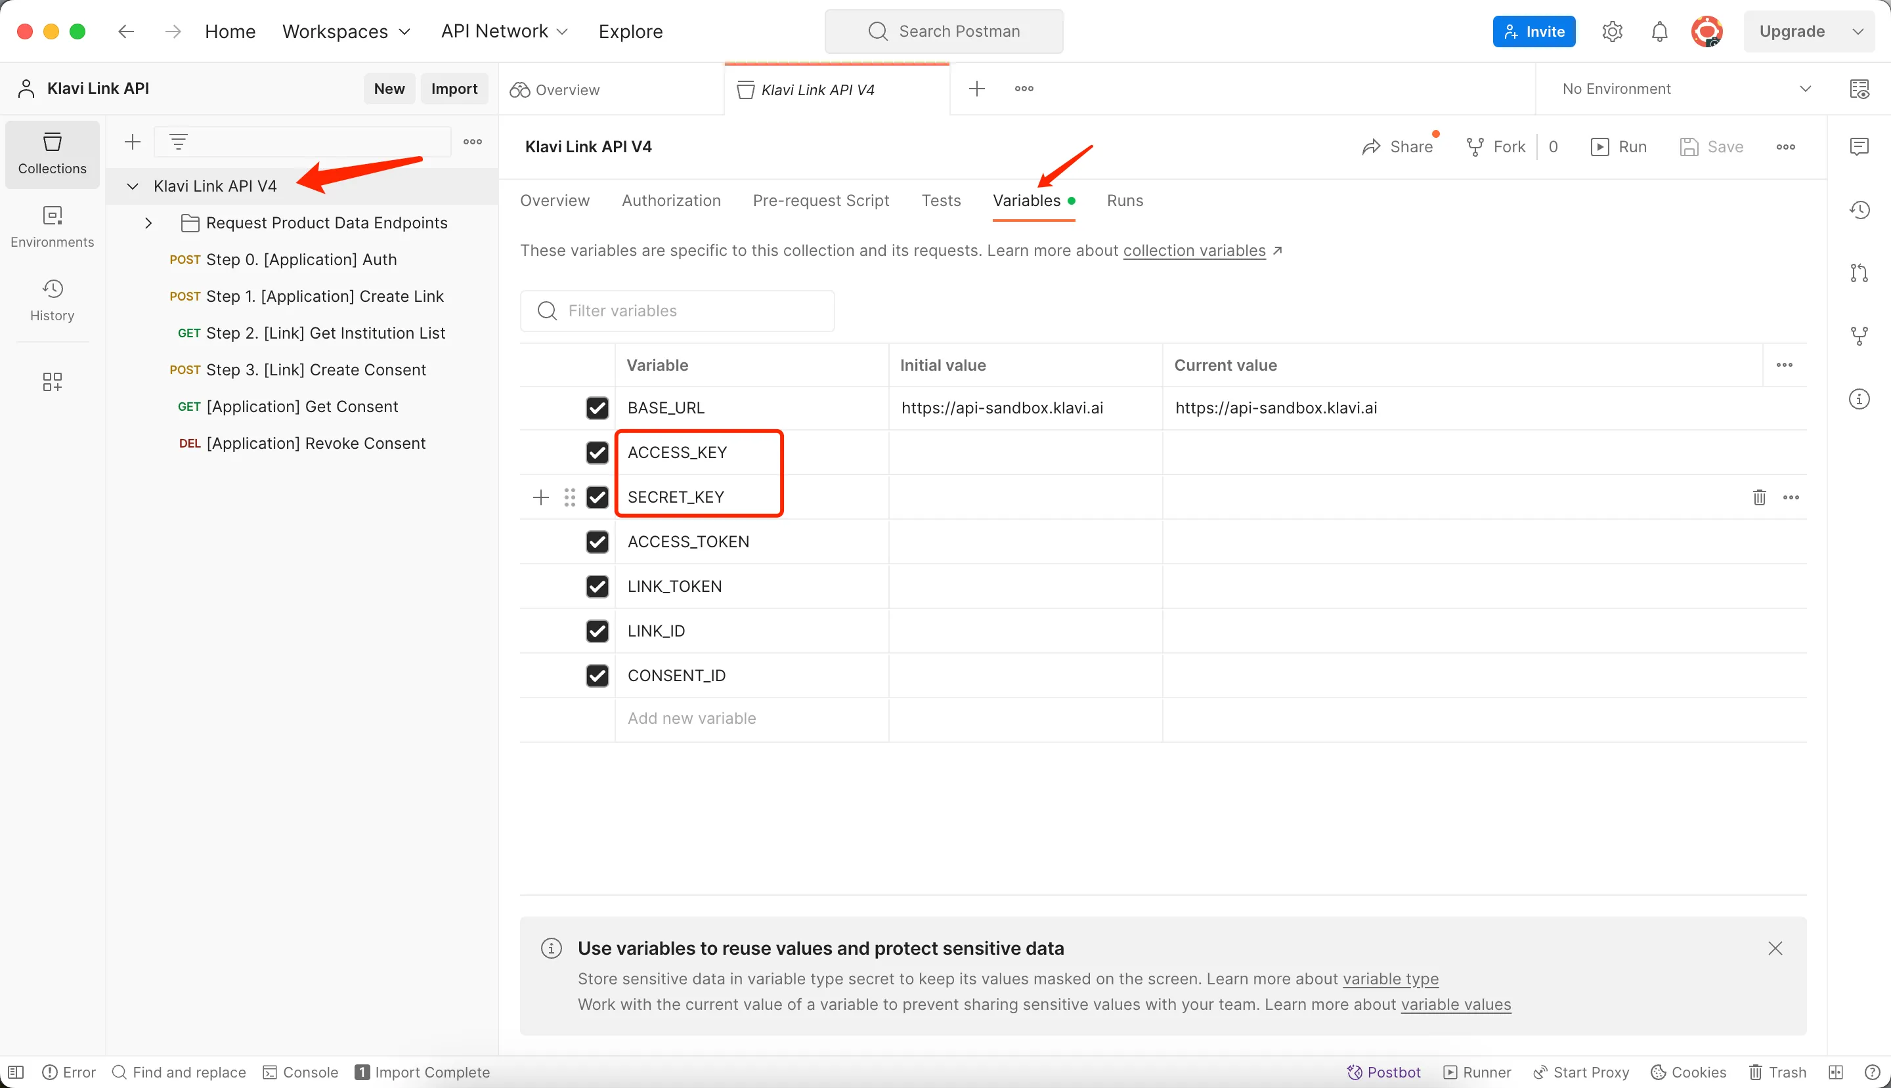
Task: Click the Run collection button
Action: click(x=1618, y=146)
